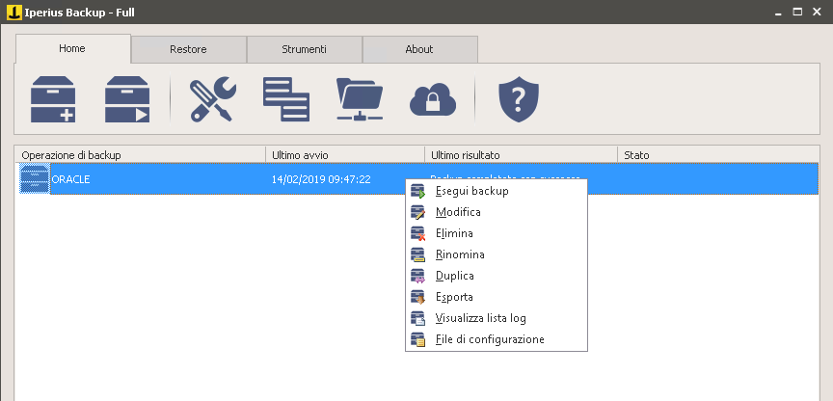Choose Elimina to delete the job
Viewport: 833px width, 401px height.
coord(497,233)
